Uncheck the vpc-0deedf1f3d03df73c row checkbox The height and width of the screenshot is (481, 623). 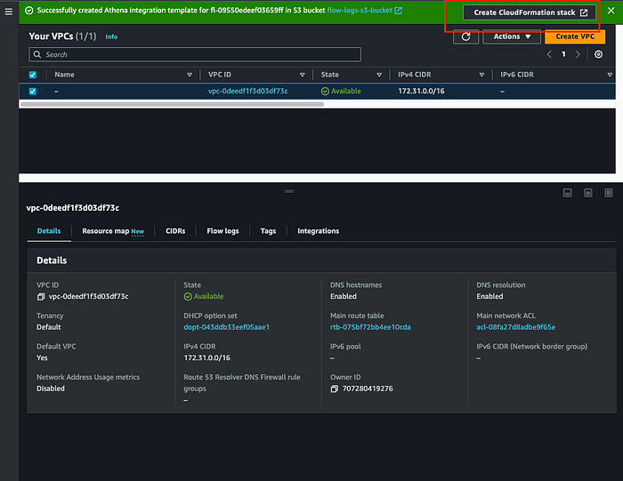point(33,92)
